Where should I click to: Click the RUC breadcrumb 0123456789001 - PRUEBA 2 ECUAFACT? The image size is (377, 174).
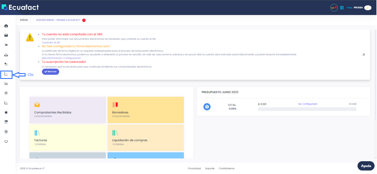(59, 20)
